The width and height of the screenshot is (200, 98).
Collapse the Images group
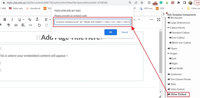coord(172,54)
